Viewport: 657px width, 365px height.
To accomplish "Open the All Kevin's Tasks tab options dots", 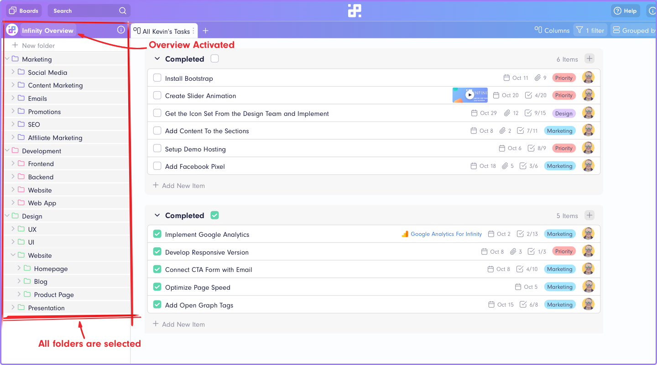I will pos(193,31).
